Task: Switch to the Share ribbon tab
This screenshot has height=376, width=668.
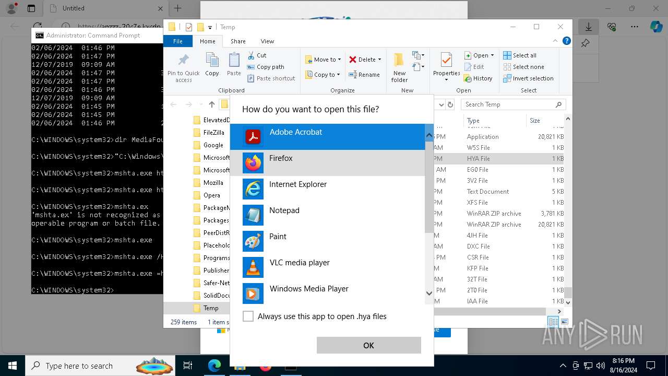Action: click(238, 41)
